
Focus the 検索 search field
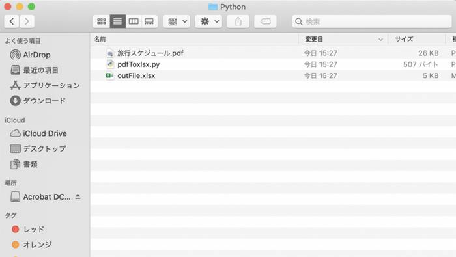point(372,21)
